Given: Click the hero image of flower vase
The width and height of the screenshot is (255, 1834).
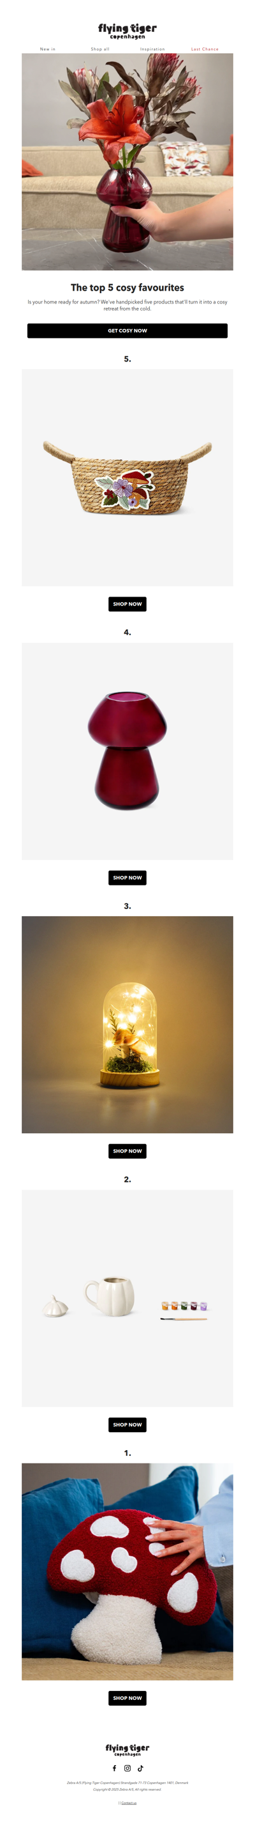Looking at the screenshot, I should click(127, 162).
